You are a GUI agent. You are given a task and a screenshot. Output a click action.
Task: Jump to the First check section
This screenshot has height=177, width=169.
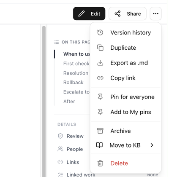pos(76,64)
